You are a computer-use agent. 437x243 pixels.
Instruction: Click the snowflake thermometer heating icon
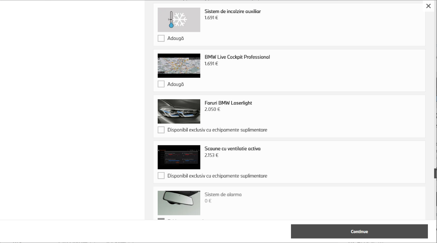pyautogui.click(x=179, y=20)
